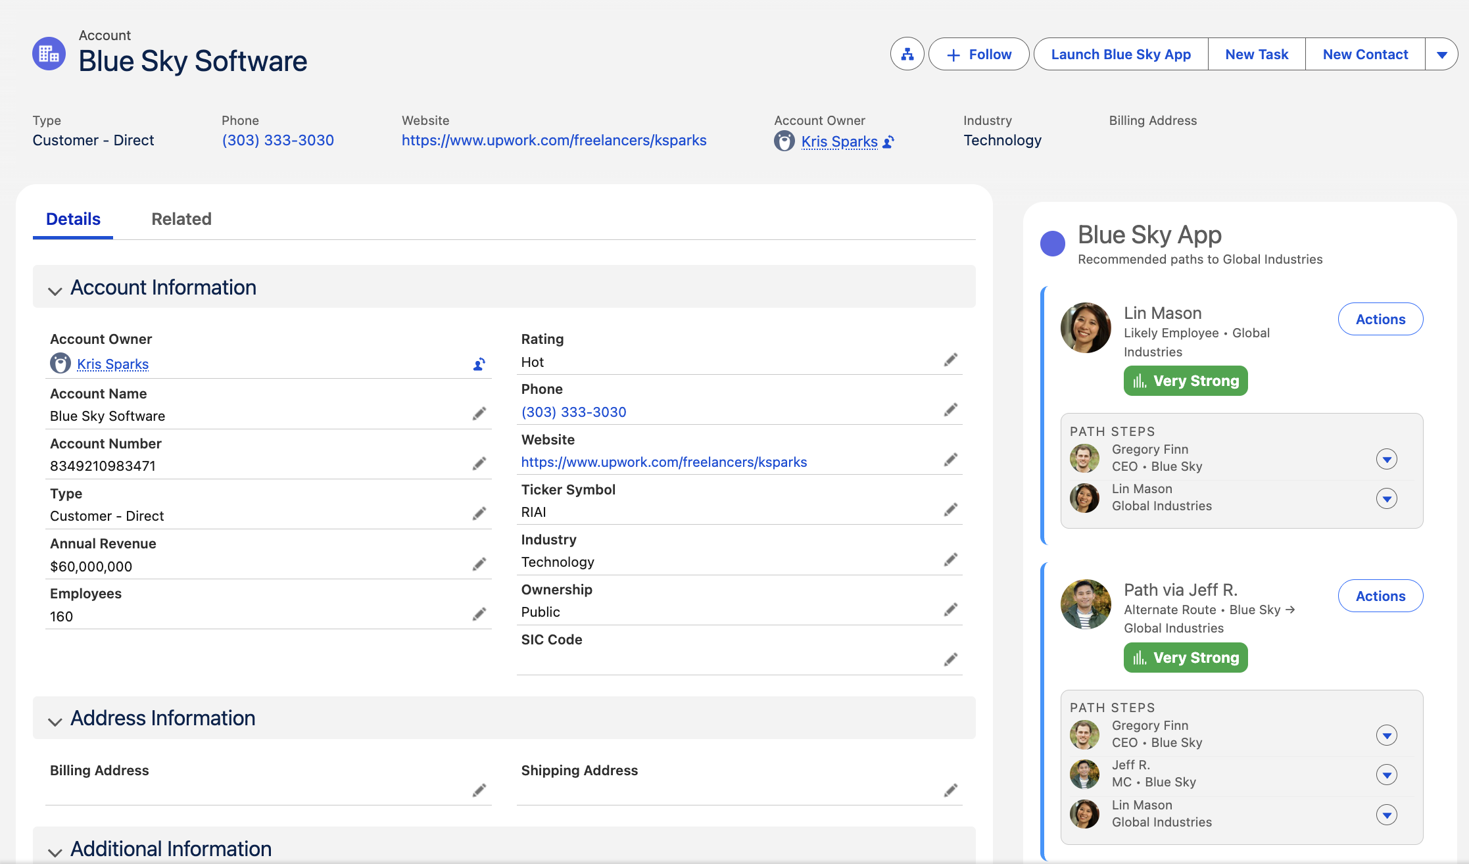1469x864 pixels.
Task: Launch the Blue Sky App
Action: pyautogui.click(x=1120, y=54)
